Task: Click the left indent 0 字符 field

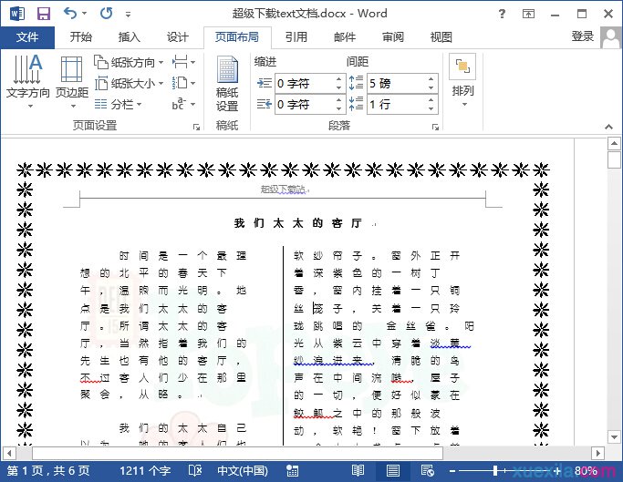Action: click(305, 84)
